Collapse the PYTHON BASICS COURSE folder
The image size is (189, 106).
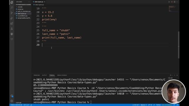tap(23, 5)
